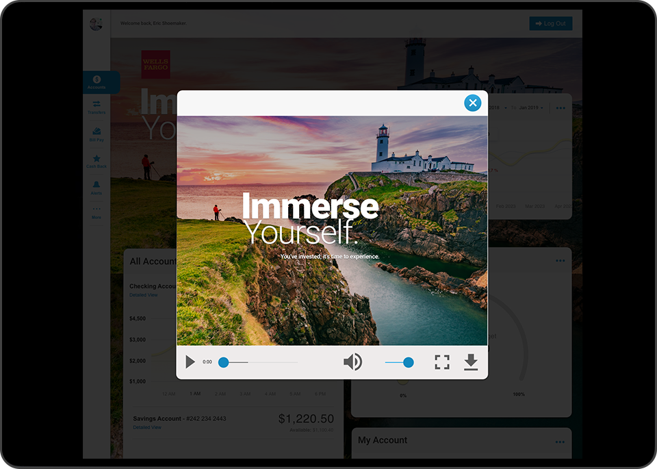
Task: Click the Wells Fargo logo
Action: [155, 64]
